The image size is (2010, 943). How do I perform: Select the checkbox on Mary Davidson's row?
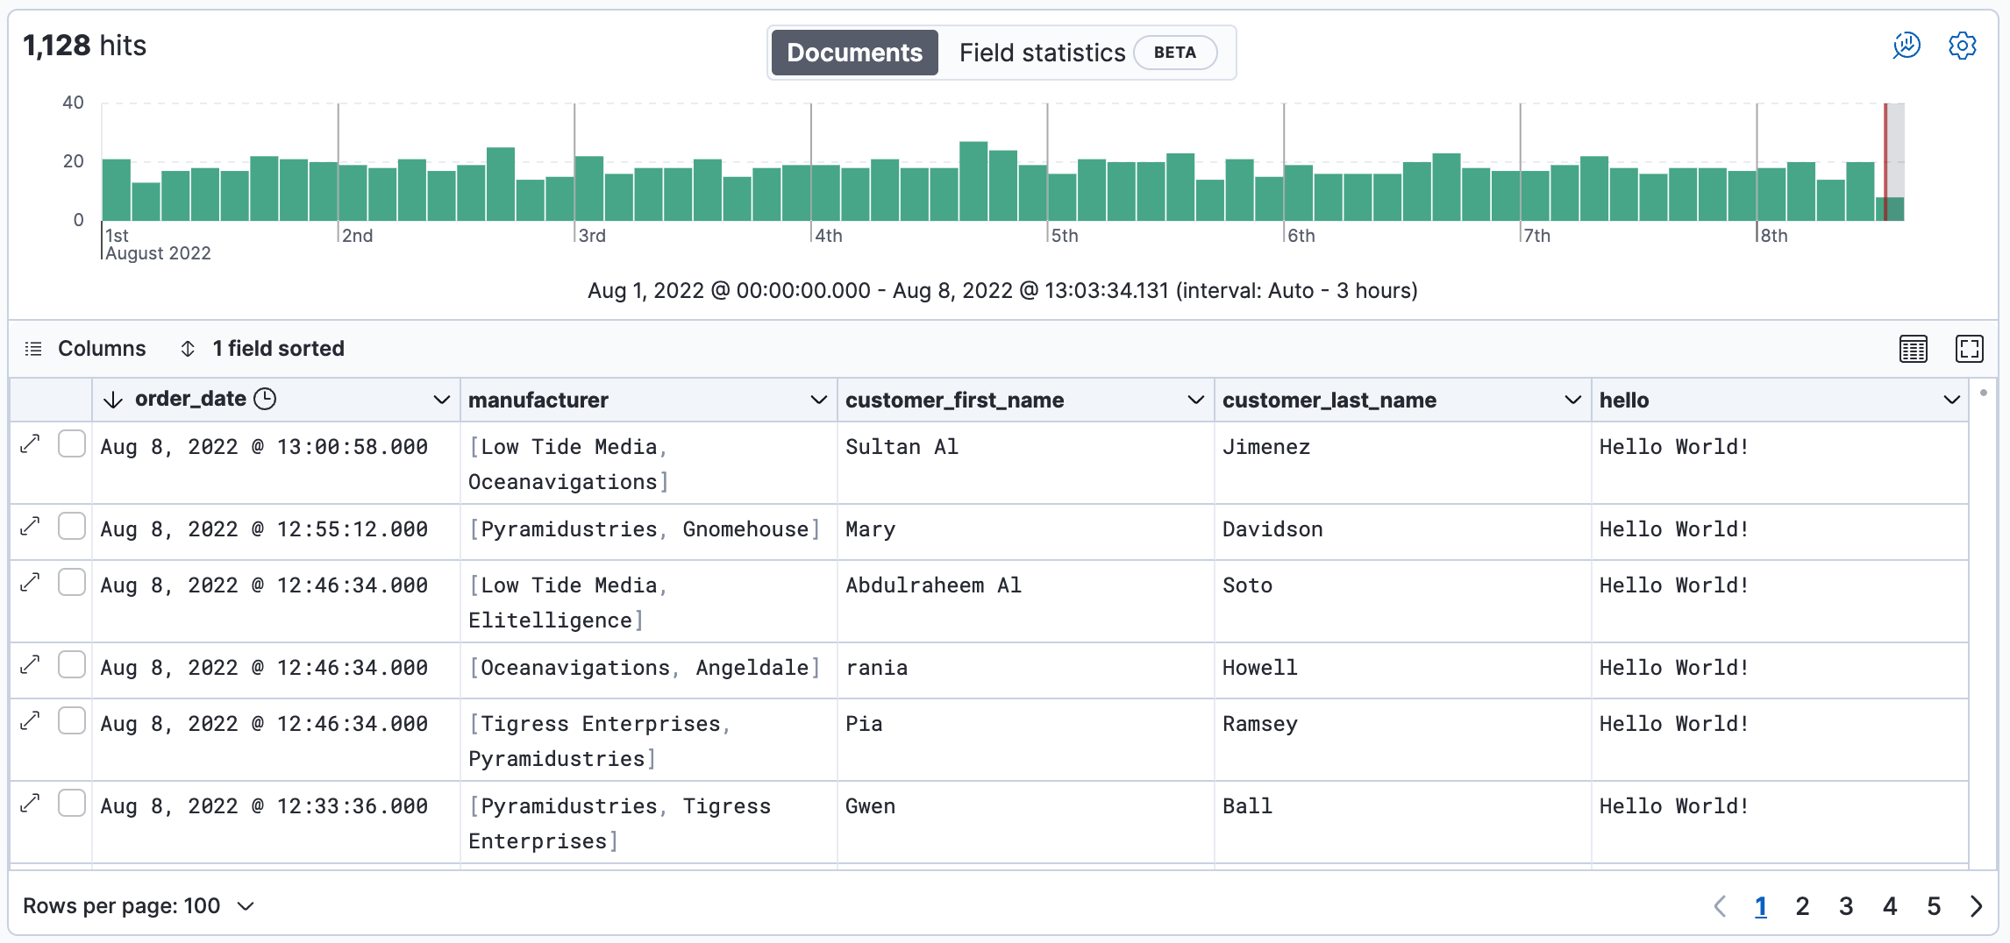coord(71,526)
